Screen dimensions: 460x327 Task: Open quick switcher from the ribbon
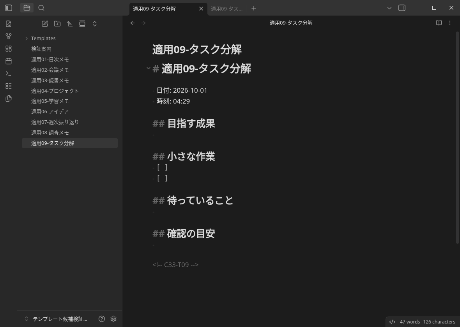pyautogui.click(x=9, y=24)
